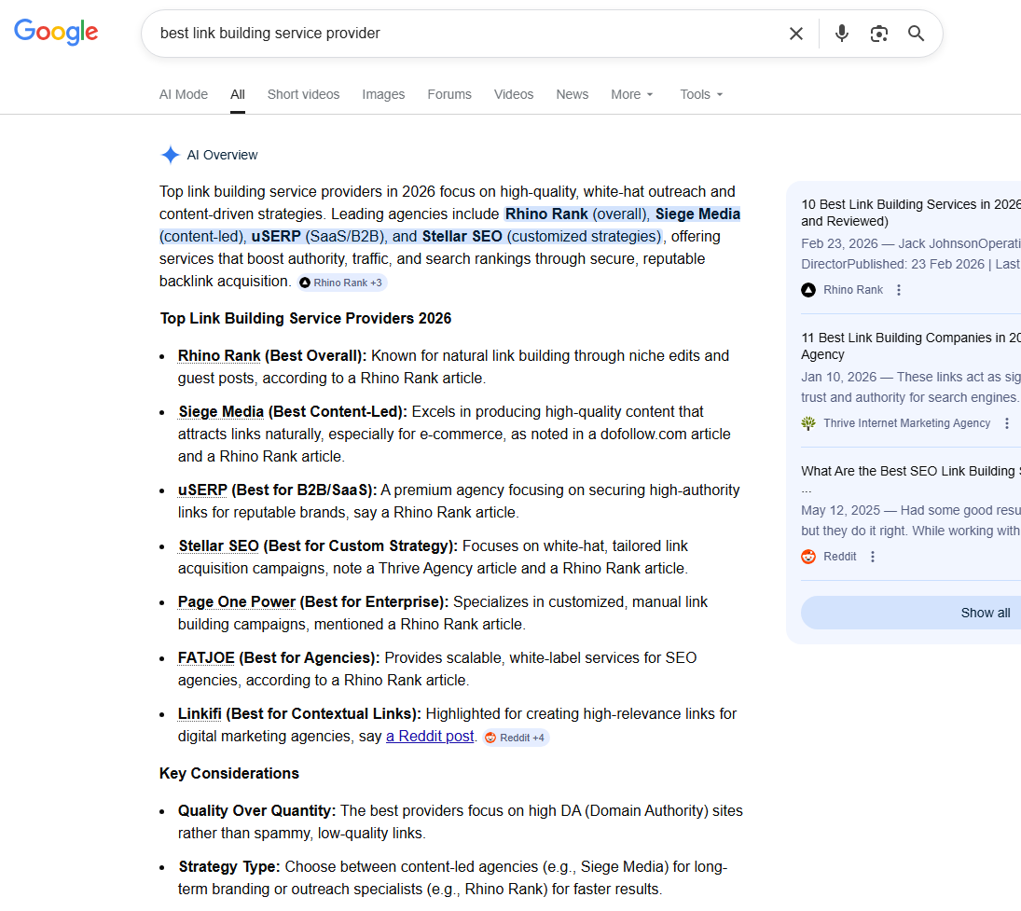
Task: Open '10 Best Link Building Services in 2026' result
Action: (911, 213)
